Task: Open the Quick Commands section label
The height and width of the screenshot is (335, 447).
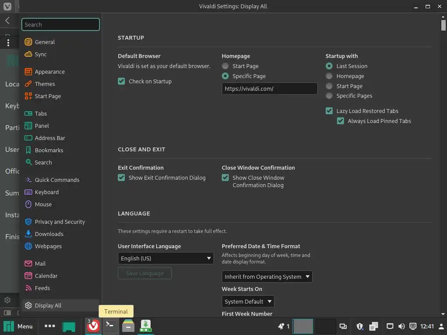Action: (x=57, y=180)
